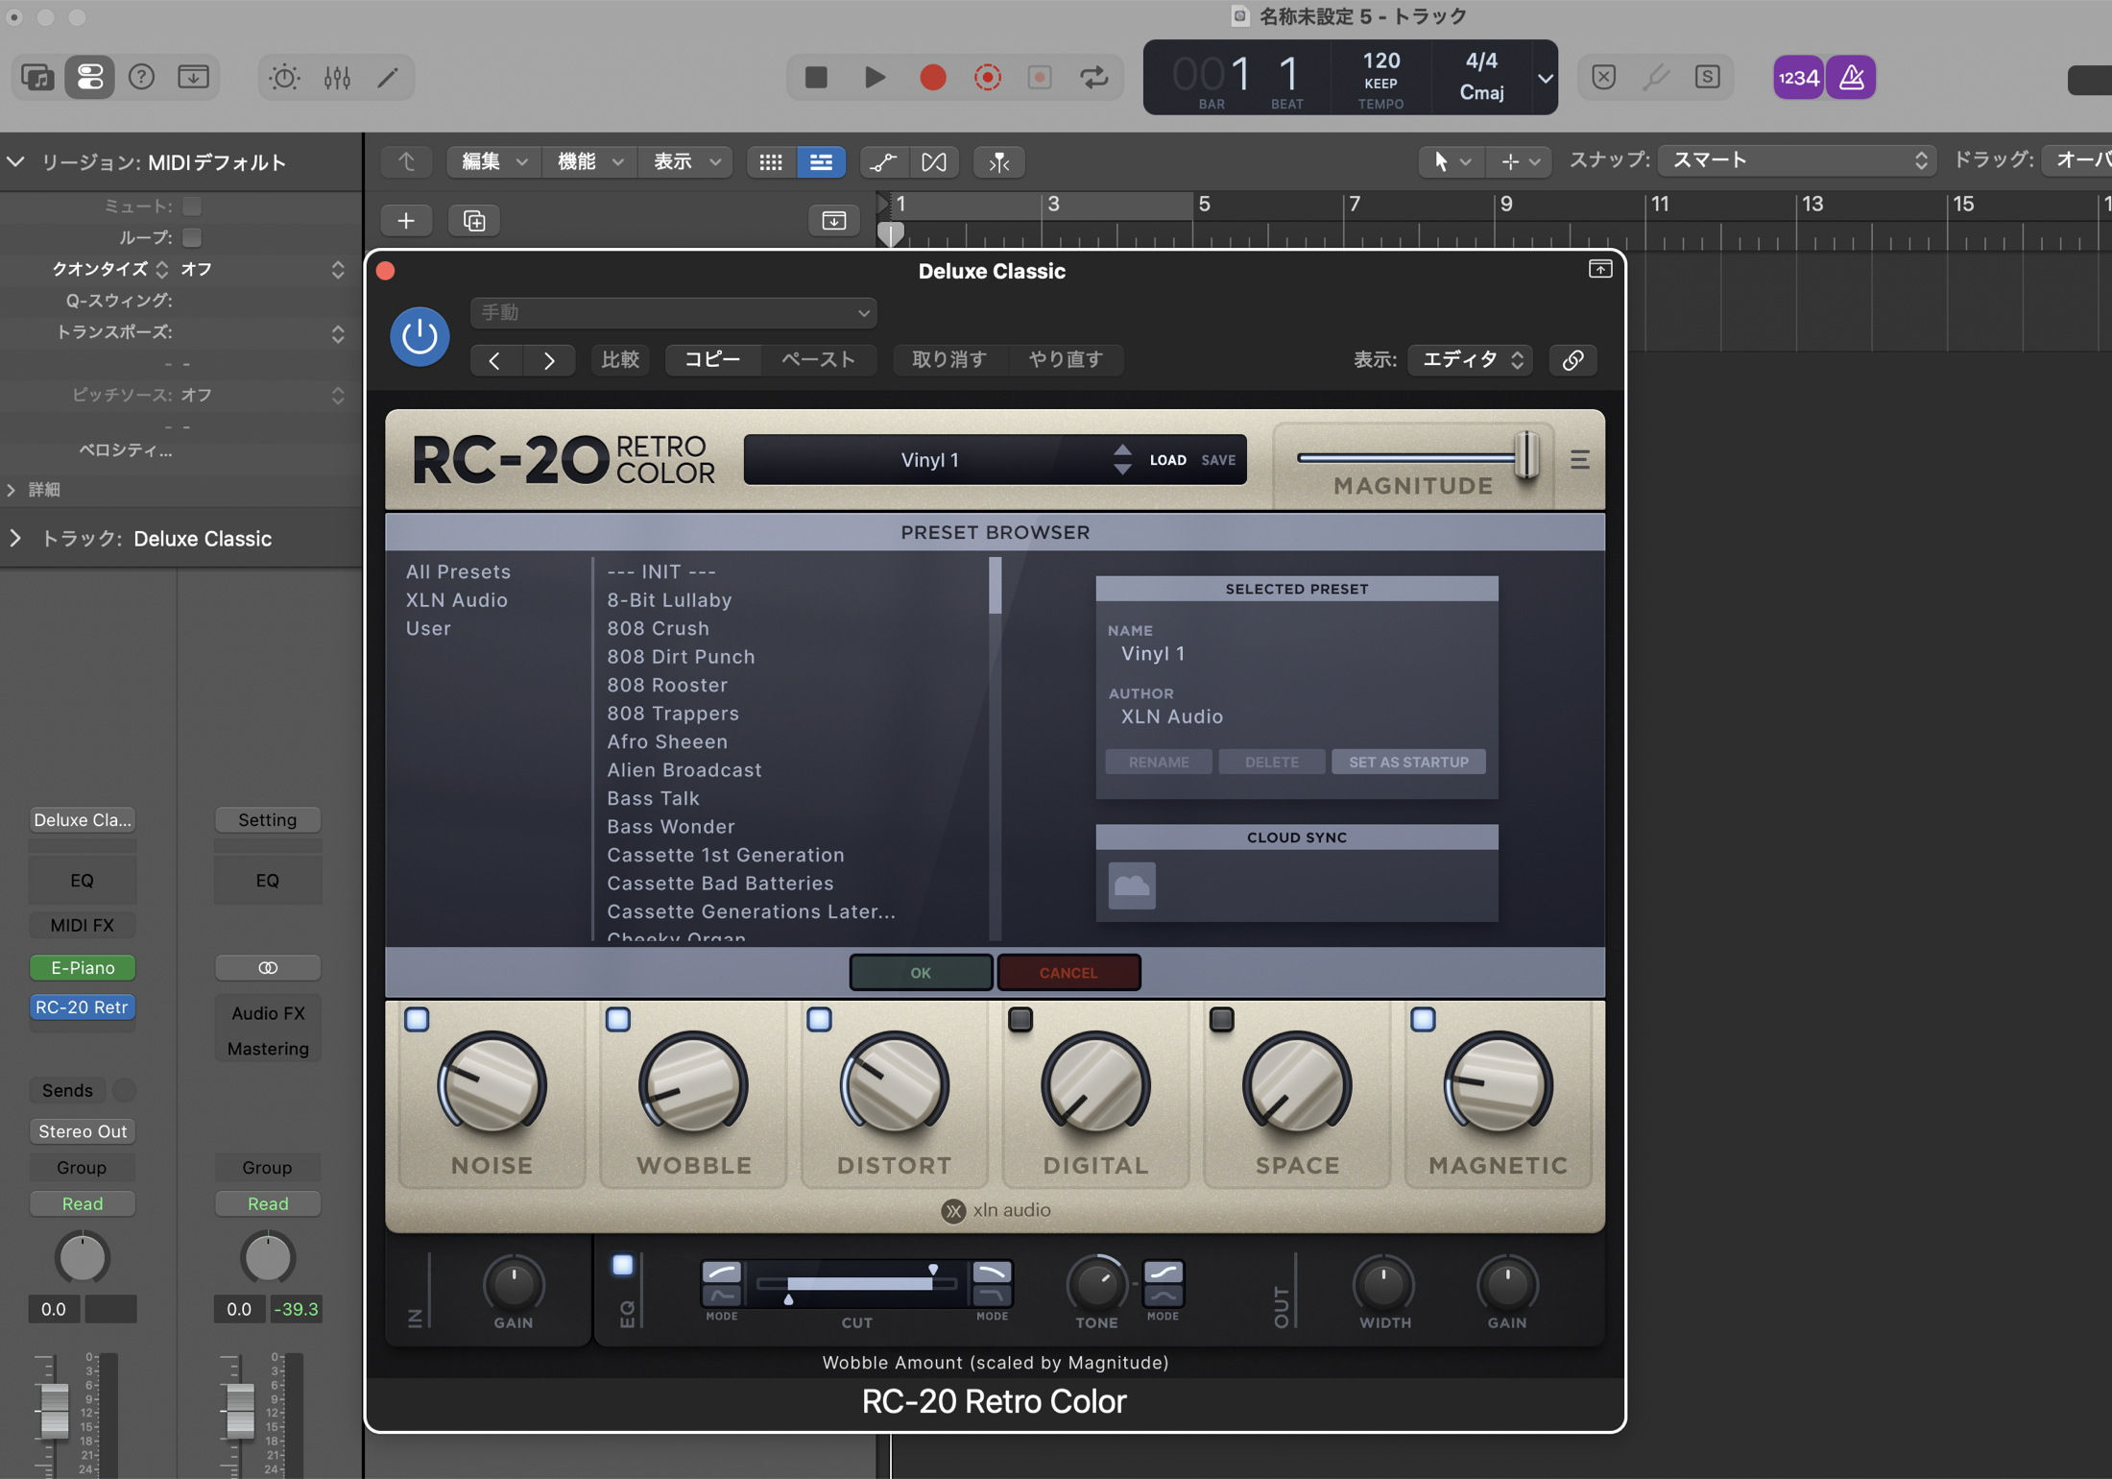The height and width of the screenshot is (1479, 2112).
Task: Click the duplicate track icon
Action: [474, 221]
